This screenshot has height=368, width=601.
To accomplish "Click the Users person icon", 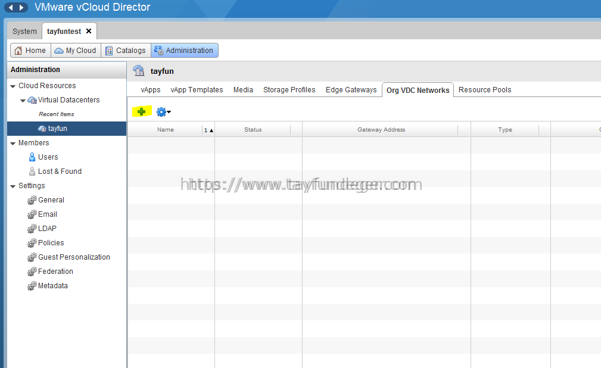I will tap(32, 157).
